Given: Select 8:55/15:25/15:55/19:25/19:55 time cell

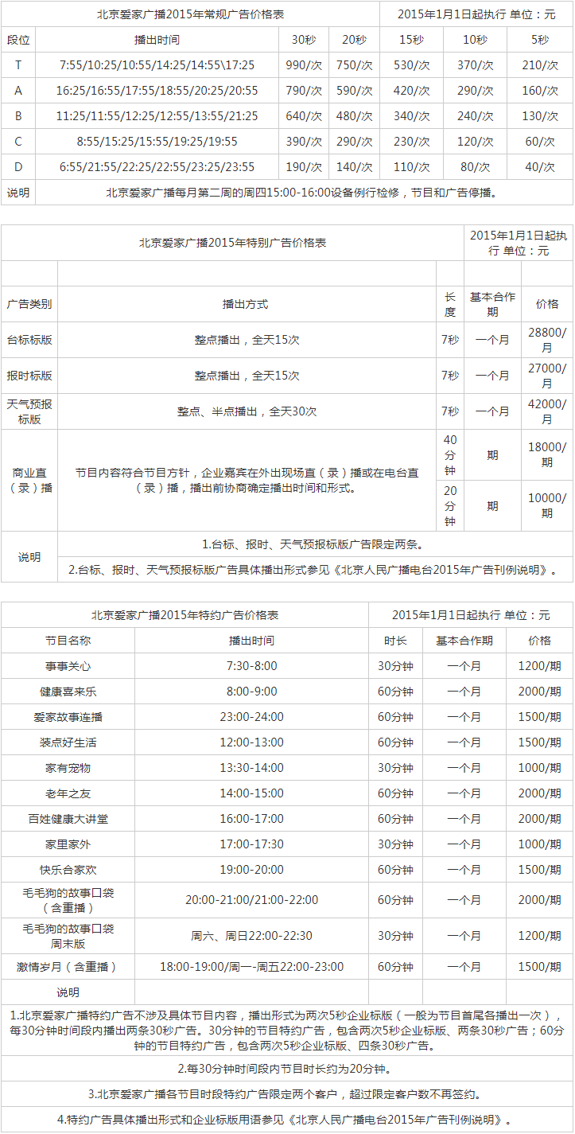Looking at the screenshot, I should click(157, 142).
